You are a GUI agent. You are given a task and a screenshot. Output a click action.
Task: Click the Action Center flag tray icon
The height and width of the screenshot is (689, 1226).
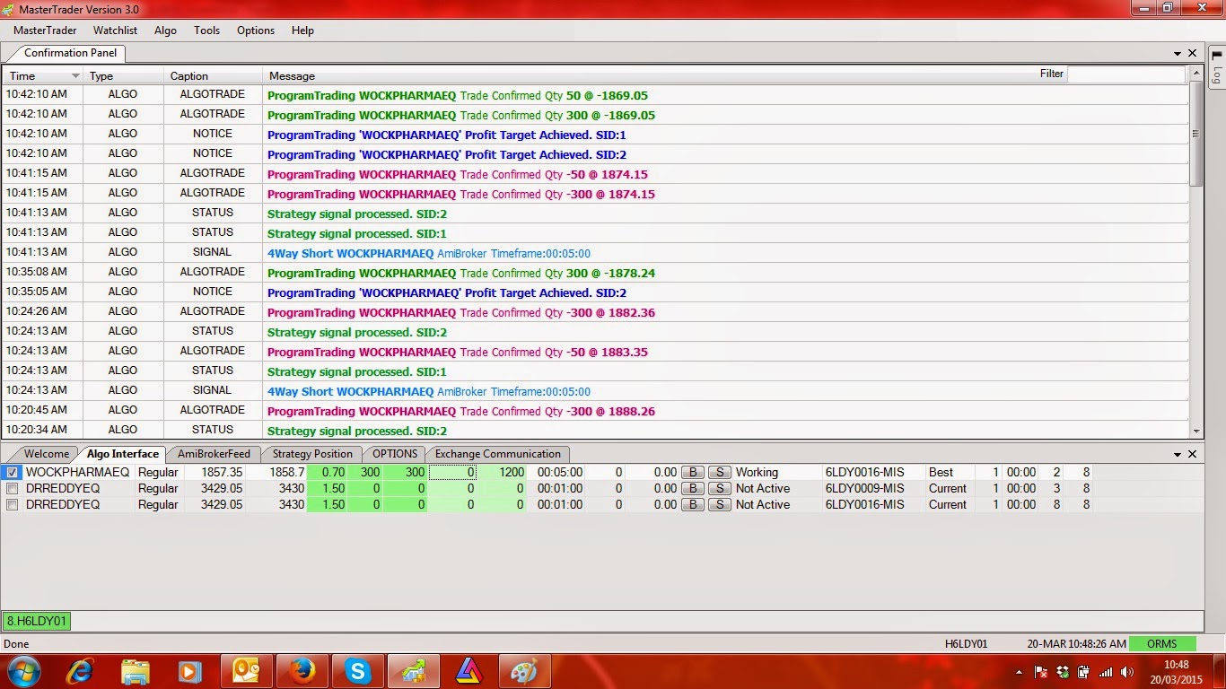(1041, 672)
